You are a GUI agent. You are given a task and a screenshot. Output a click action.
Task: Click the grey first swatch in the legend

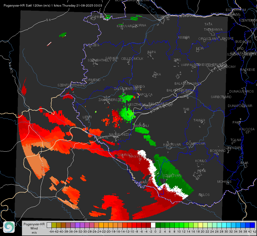point(49,225)
